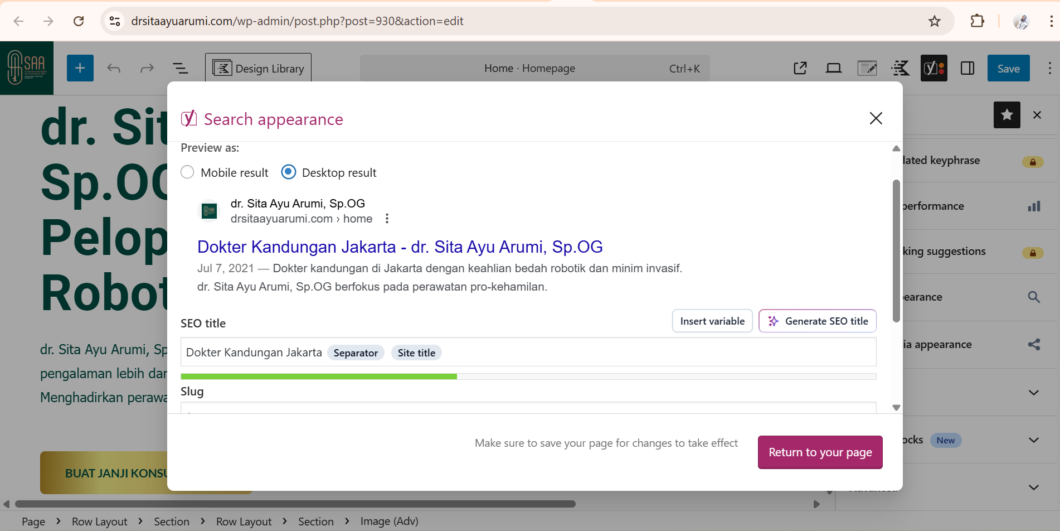Open site information icon in the address bar

coord(115,21)
